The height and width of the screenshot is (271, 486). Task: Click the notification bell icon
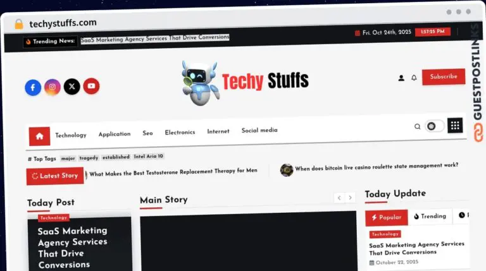click(x=414, y=78)
